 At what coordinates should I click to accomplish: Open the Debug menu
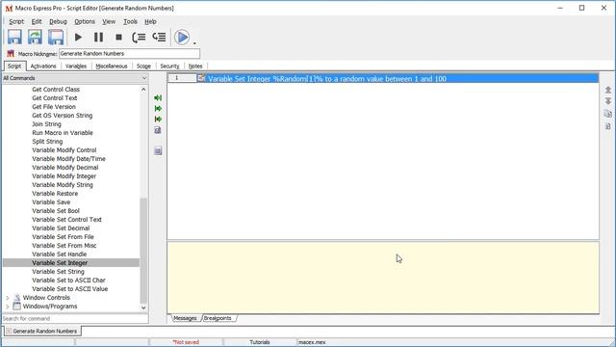[x=58, y=21]
